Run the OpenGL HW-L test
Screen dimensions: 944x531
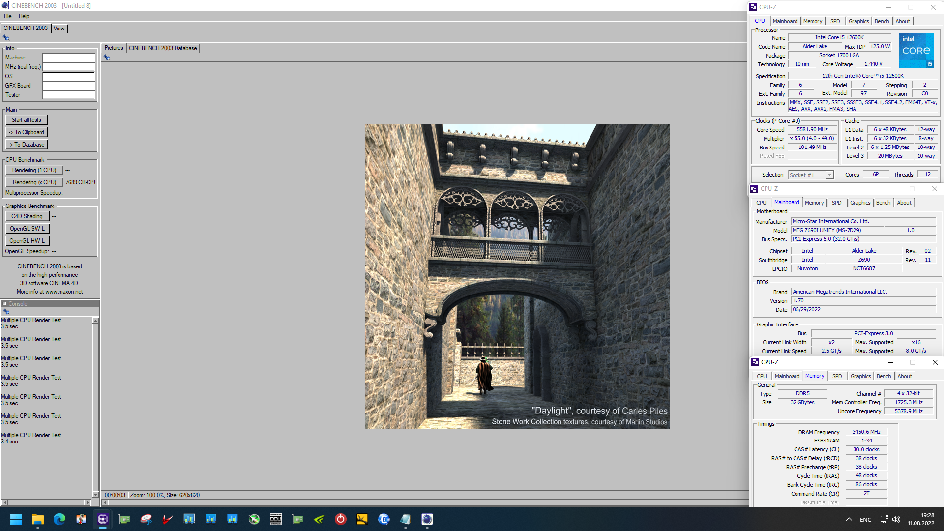click(x=27, y=241)
